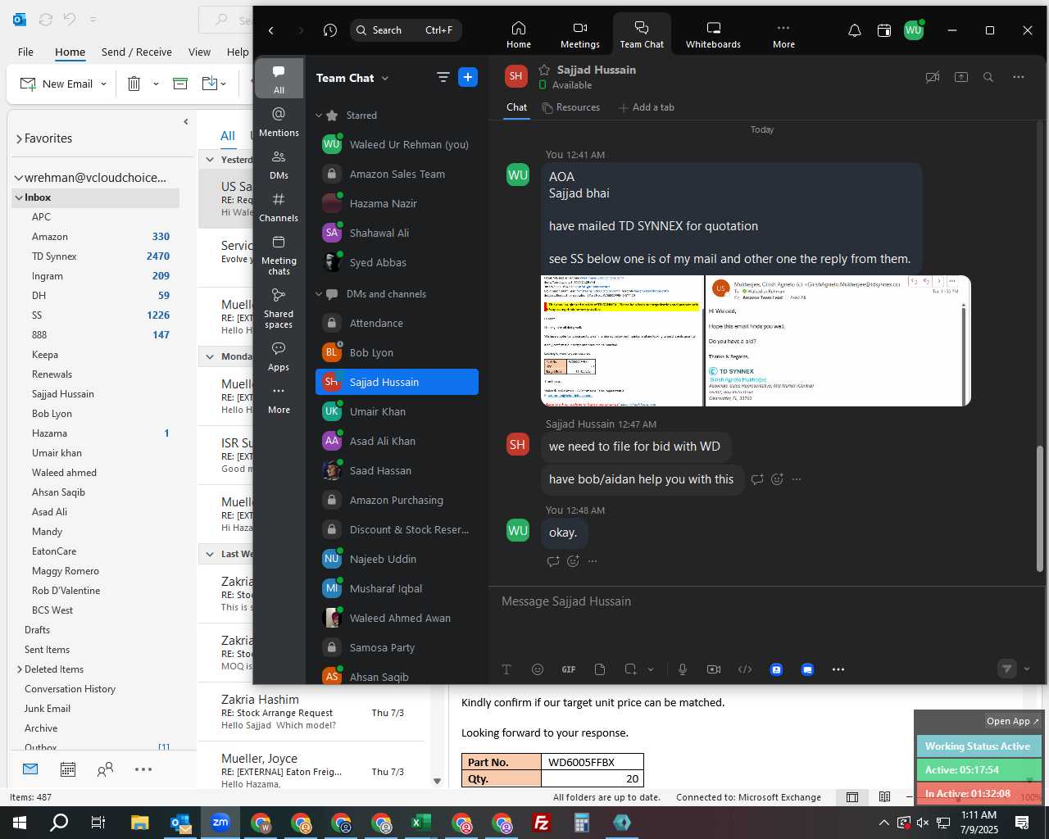Screen dimensions: 1049x839
Task: Open Zoom Search box
Action: [x=406, y=30]
